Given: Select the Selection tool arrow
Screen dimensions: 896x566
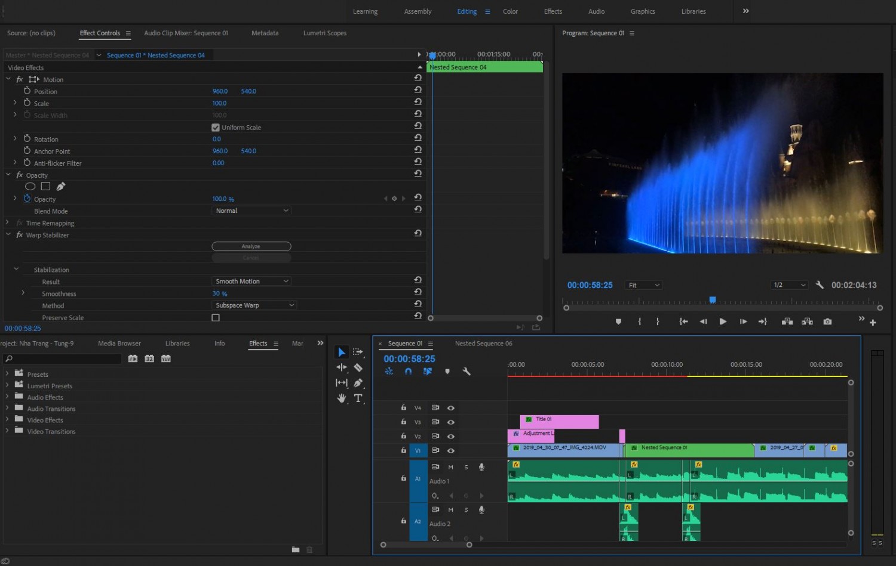Looking at the screenshot, I should click(341, 352).
